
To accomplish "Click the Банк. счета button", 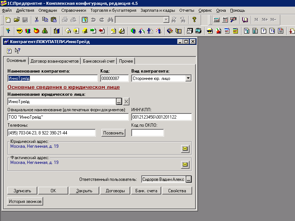I will tap(146, 191).
